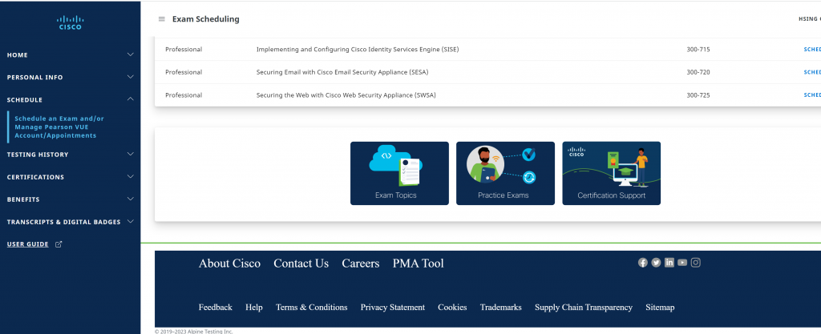Open Certifications menu item
This screenshot has width=821, height=334.
(35, 177)
